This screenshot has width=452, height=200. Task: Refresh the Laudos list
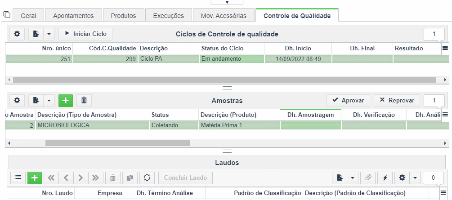click(147, 178)
